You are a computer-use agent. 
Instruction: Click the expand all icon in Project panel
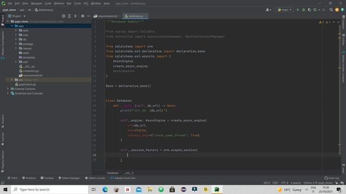point(69,16)
